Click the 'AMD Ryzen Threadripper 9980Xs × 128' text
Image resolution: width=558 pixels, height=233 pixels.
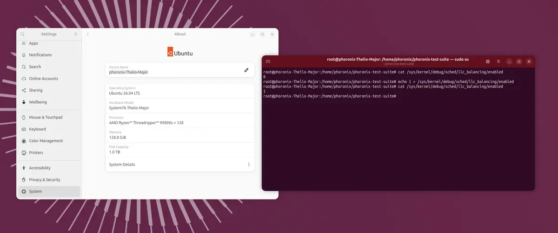coord(146,123)
